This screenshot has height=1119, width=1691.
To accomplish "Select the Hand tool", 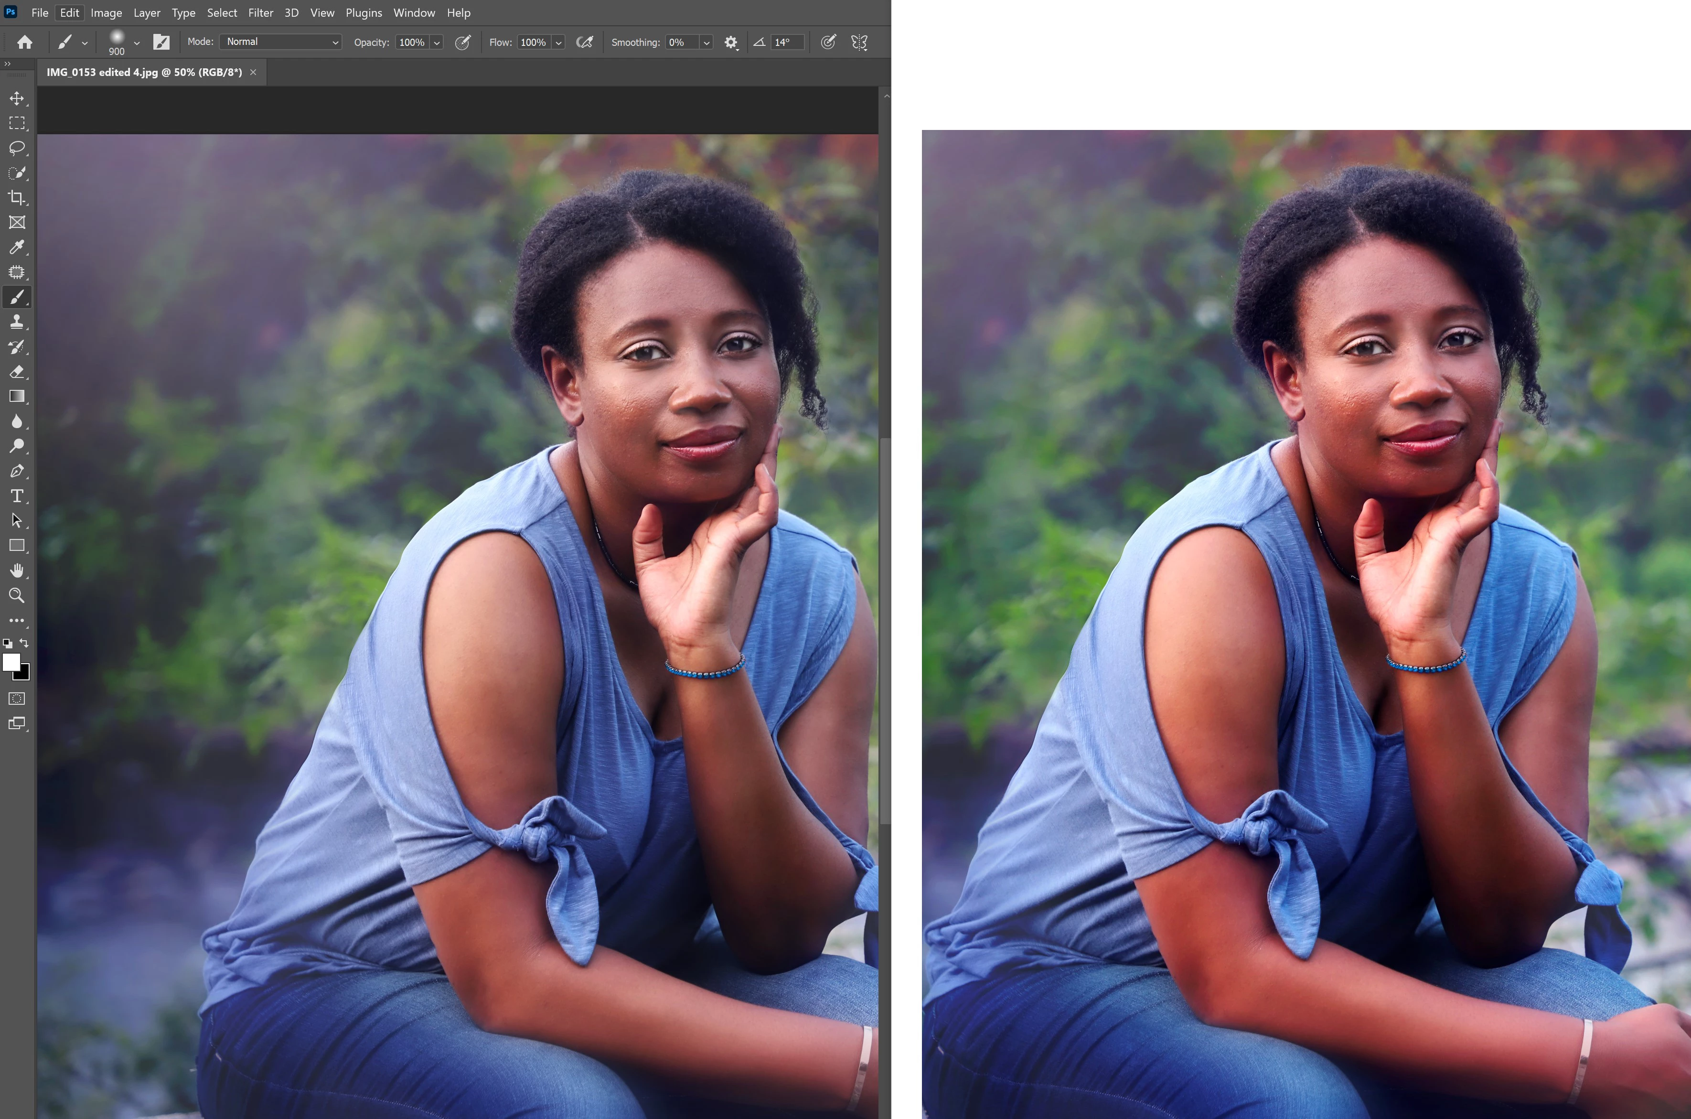I will [17, 570].
